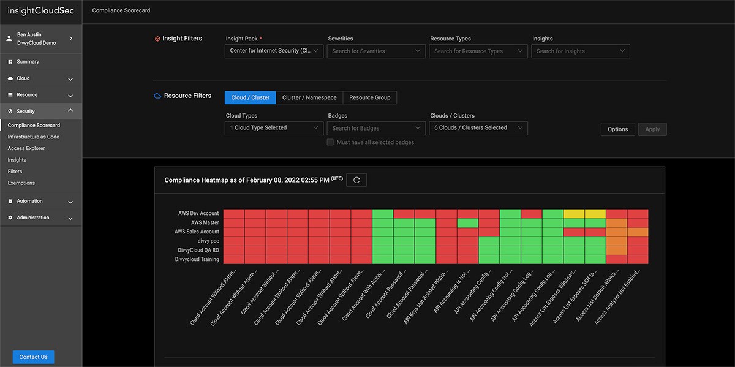
Task: Click the Apply button
Action: point(652,129)
